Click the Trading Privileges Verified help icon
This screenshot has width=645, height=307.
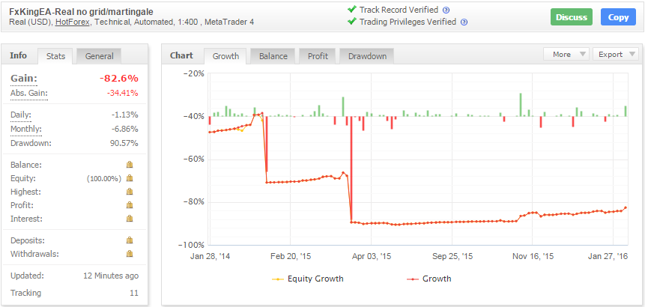(x=464, y=22)
